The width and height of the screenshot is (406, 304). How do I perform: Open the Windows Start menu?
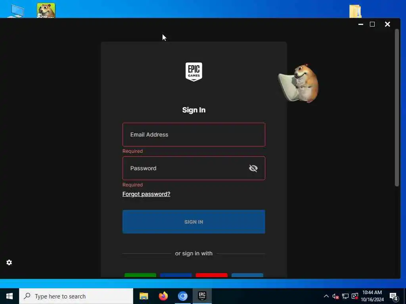click(x=10, y=296)
